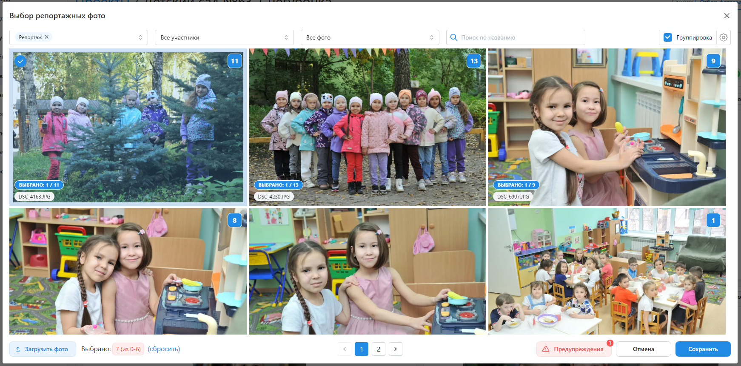Open the Все фото dropdown
The image size is (741, 366).
point(370,37)
